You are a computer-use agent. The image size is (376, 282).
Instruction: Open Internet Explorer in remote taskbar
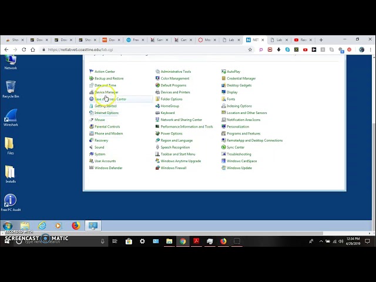42,226
